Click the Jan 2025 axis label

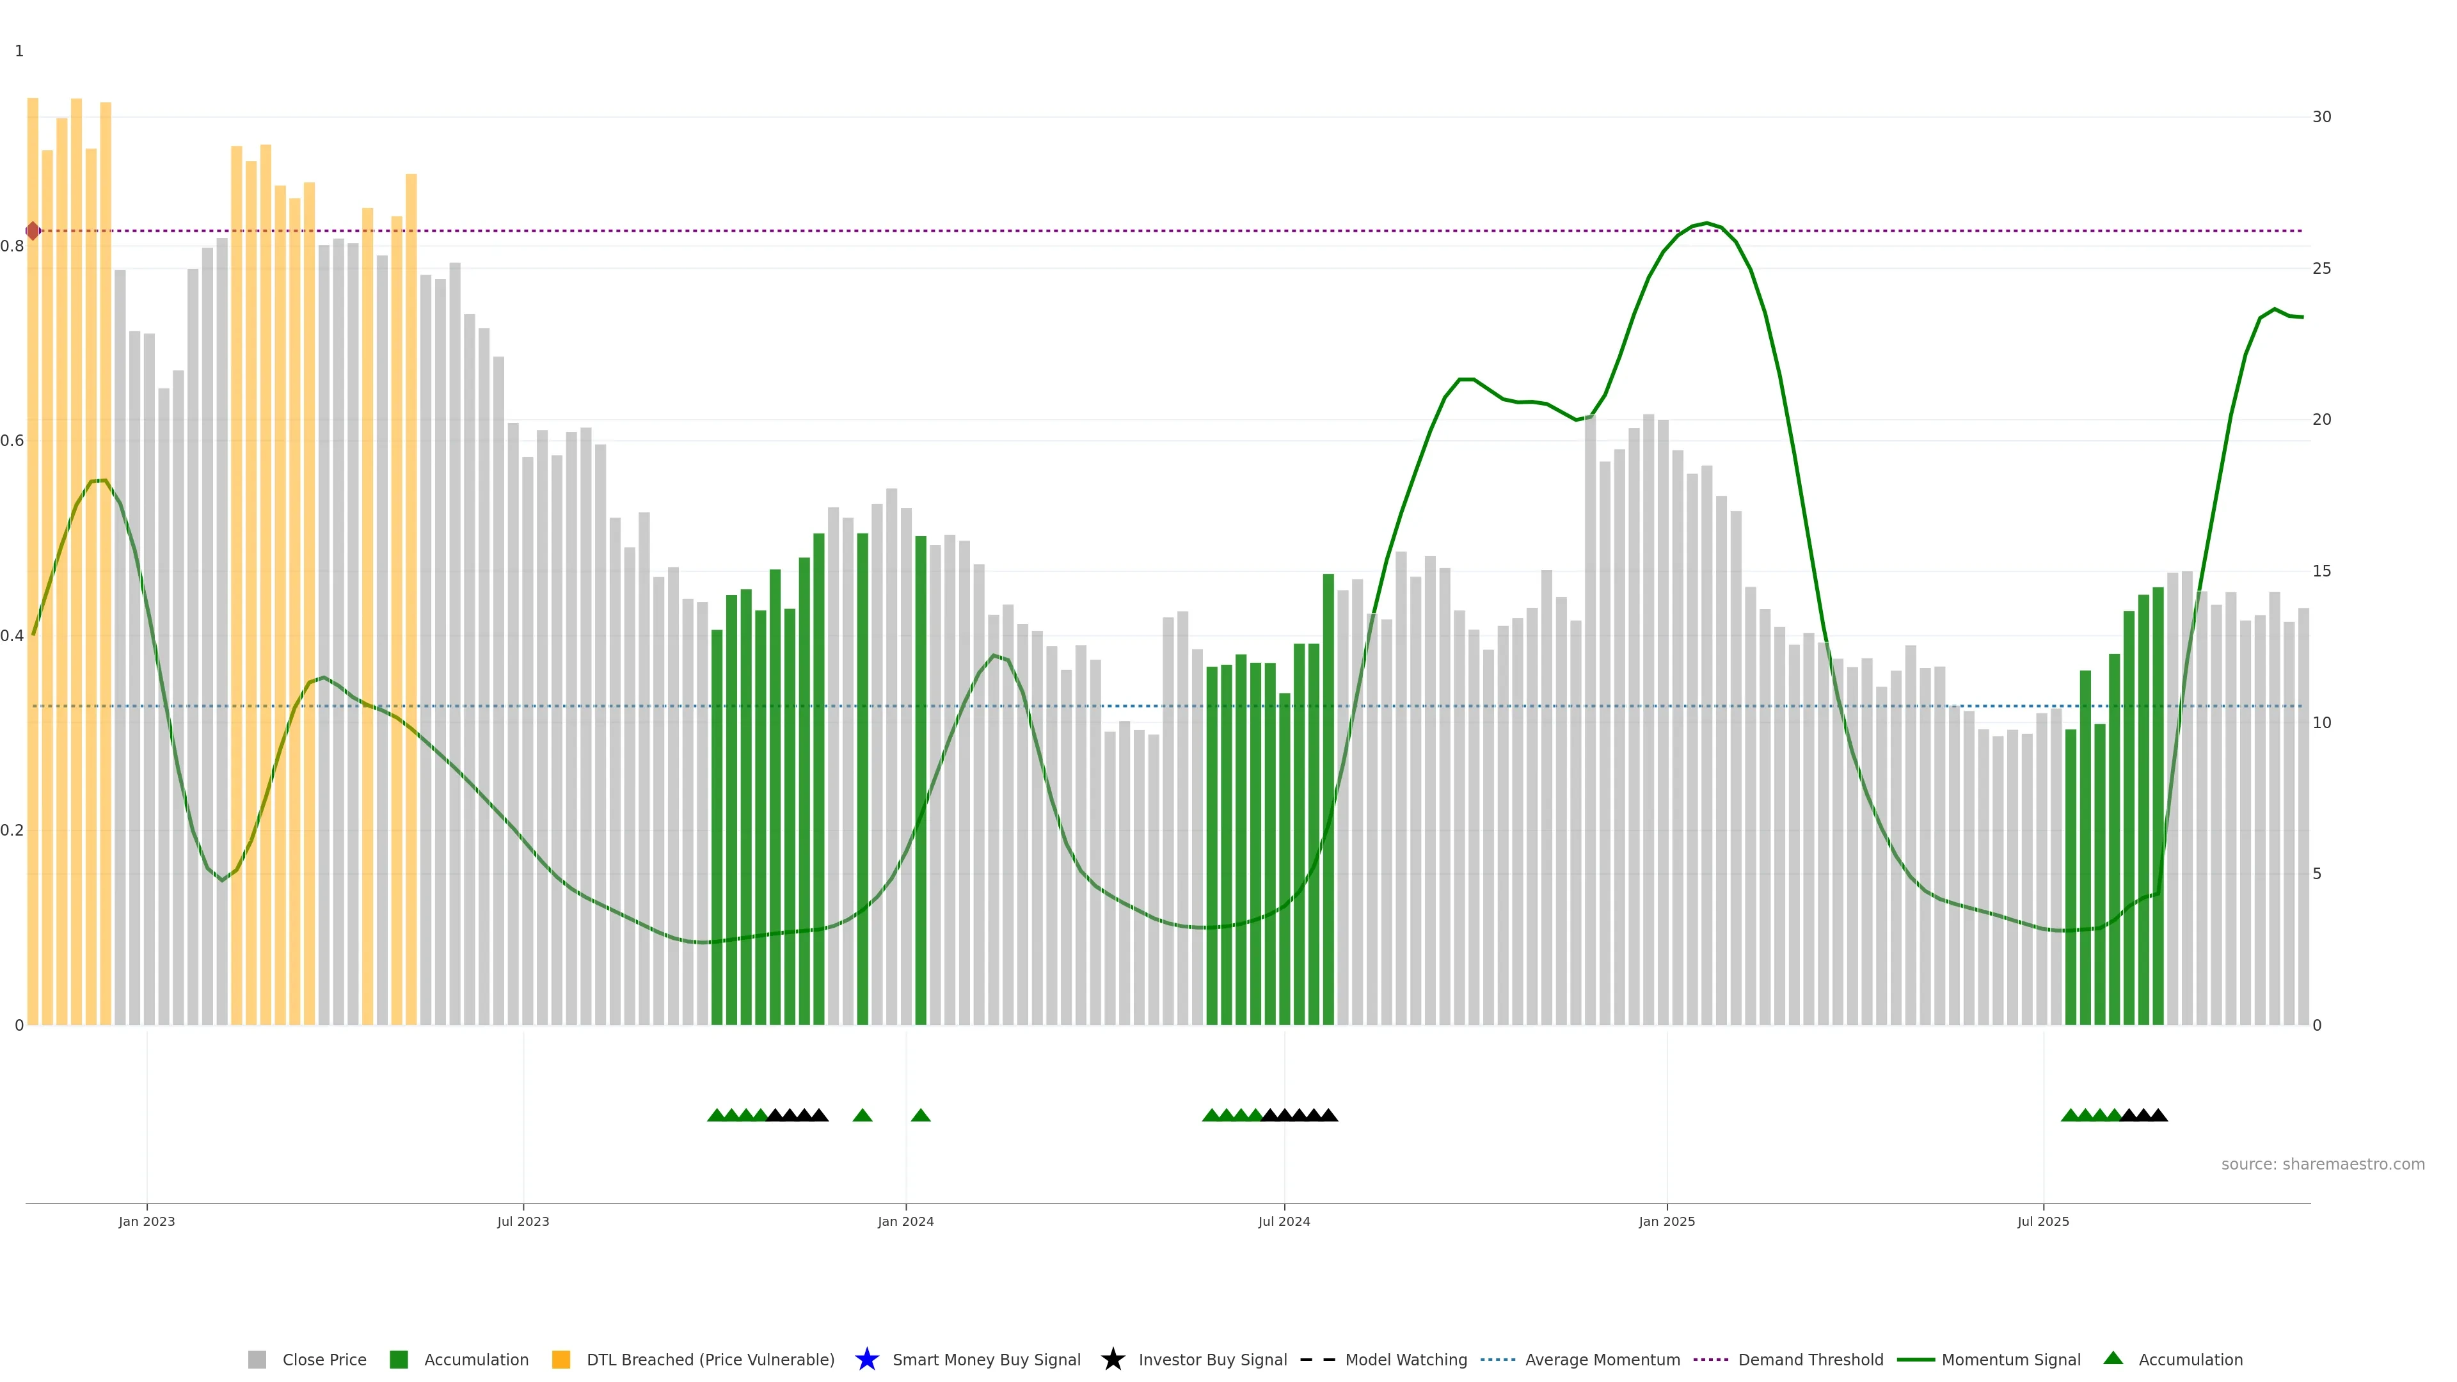[1666, 1221]
